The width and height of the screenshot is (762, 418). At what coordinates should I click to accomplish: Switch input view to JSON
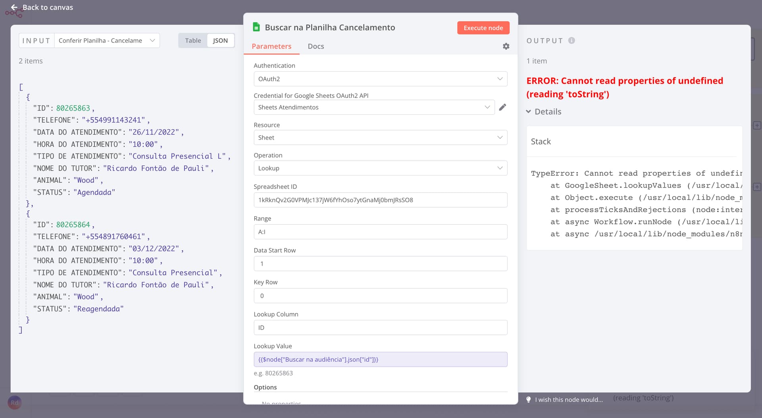point(220,40)
